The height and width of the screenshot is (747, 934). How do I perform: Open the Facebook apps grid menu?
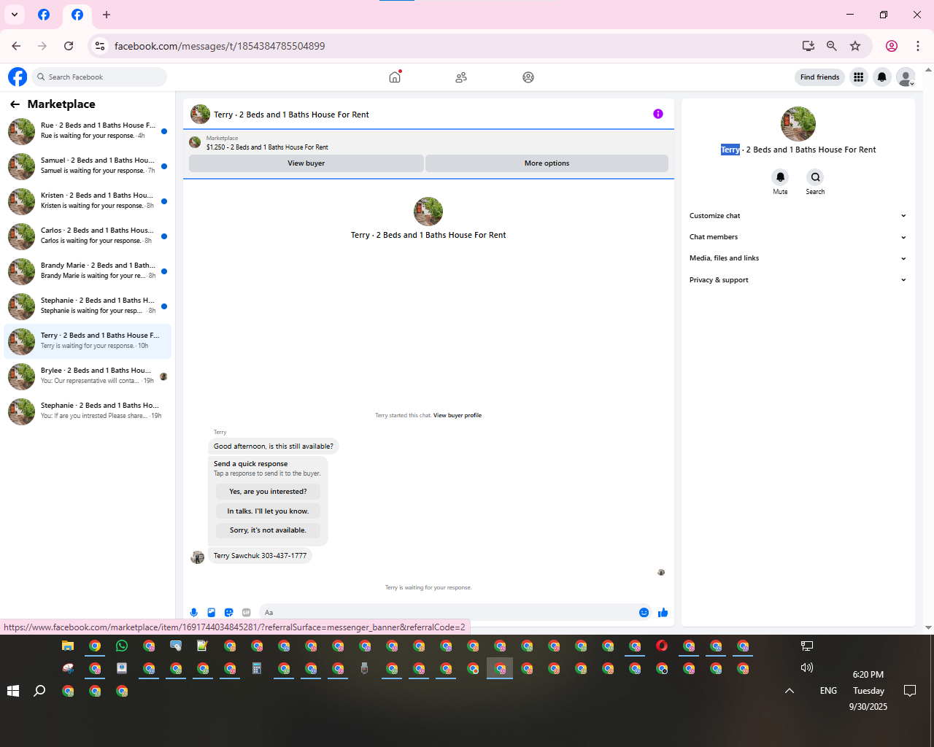[x=859, y=77]
